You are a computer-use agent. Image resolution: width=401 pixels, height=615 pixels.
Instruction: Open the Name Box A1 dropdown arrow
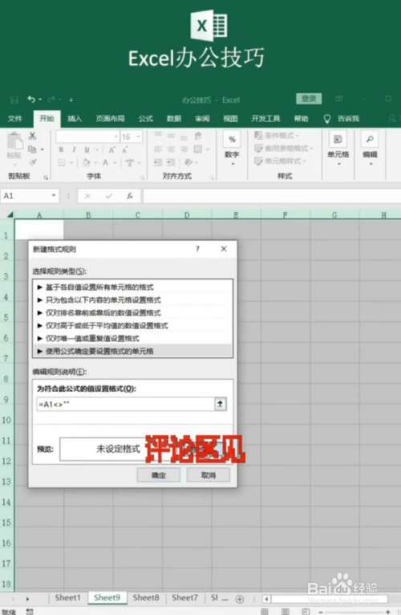pos(54,196)
